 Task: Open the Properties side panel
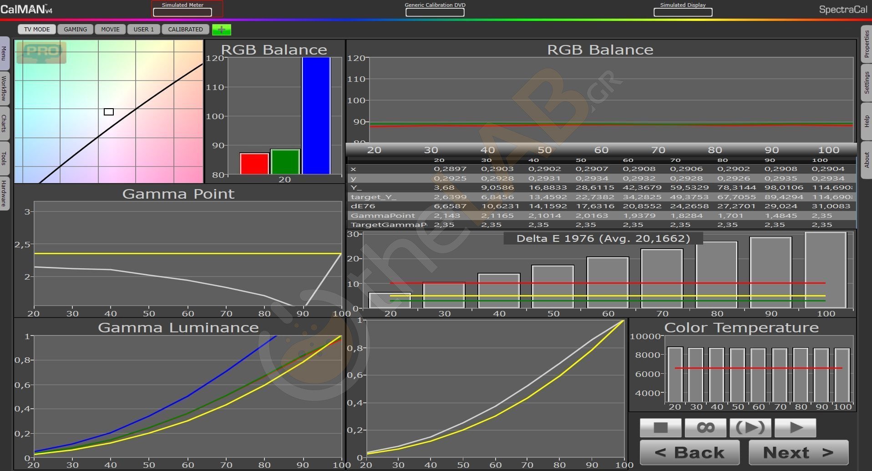pyautogui.click(x=866, y=44)
